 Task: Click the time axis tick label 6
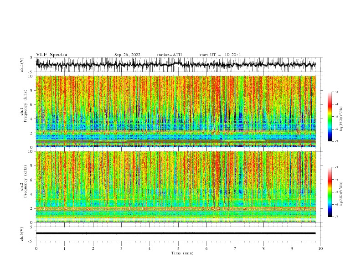click(x=206, y=248)
